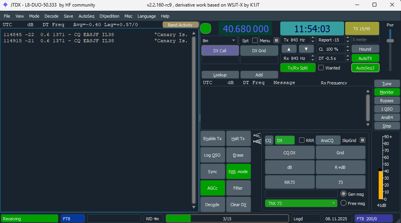Click the Pwr slider handle
Image resolution: width=401 pixels, height=223 pixels.
[x=390, y=41]
